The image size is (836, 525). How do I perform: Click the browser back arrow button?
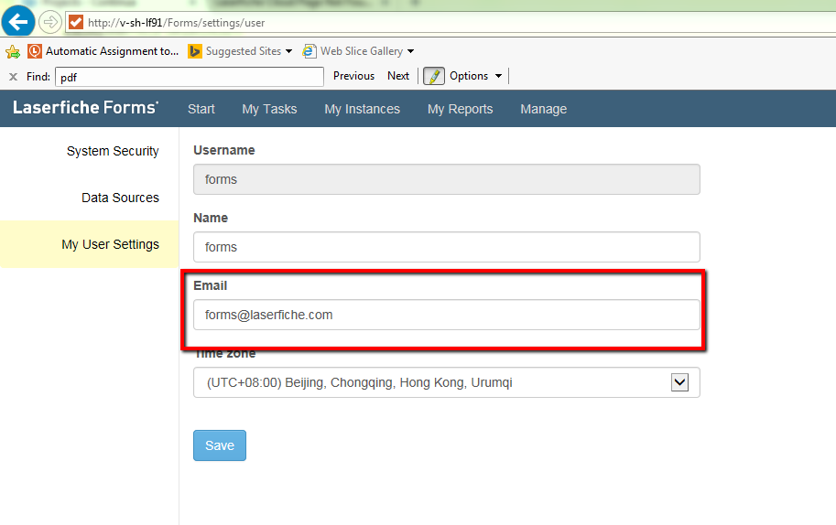pyautogui.click(x=18, y=22)
